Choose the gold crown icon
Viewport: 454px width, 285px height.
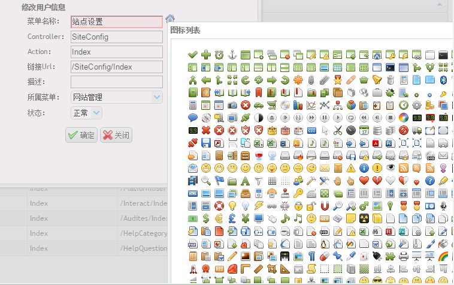pyautogui.click(x=272, y=130)
